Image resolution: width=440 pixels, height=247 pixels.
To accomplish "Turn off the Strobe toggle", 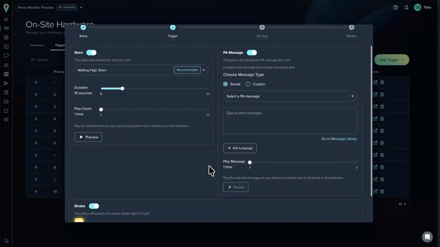I will tap(94, 206).
